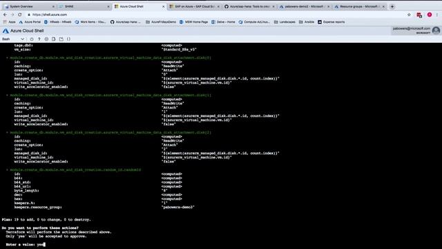Viewport: 442px width, 249px height.
Task: Click the red extension icon in browser toolbar
Action: coord(419,15)
